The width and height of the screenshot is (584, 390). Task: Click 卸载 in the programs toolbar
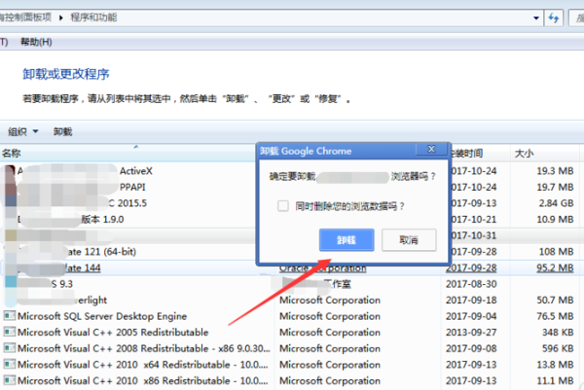click(x=62, y=131)
